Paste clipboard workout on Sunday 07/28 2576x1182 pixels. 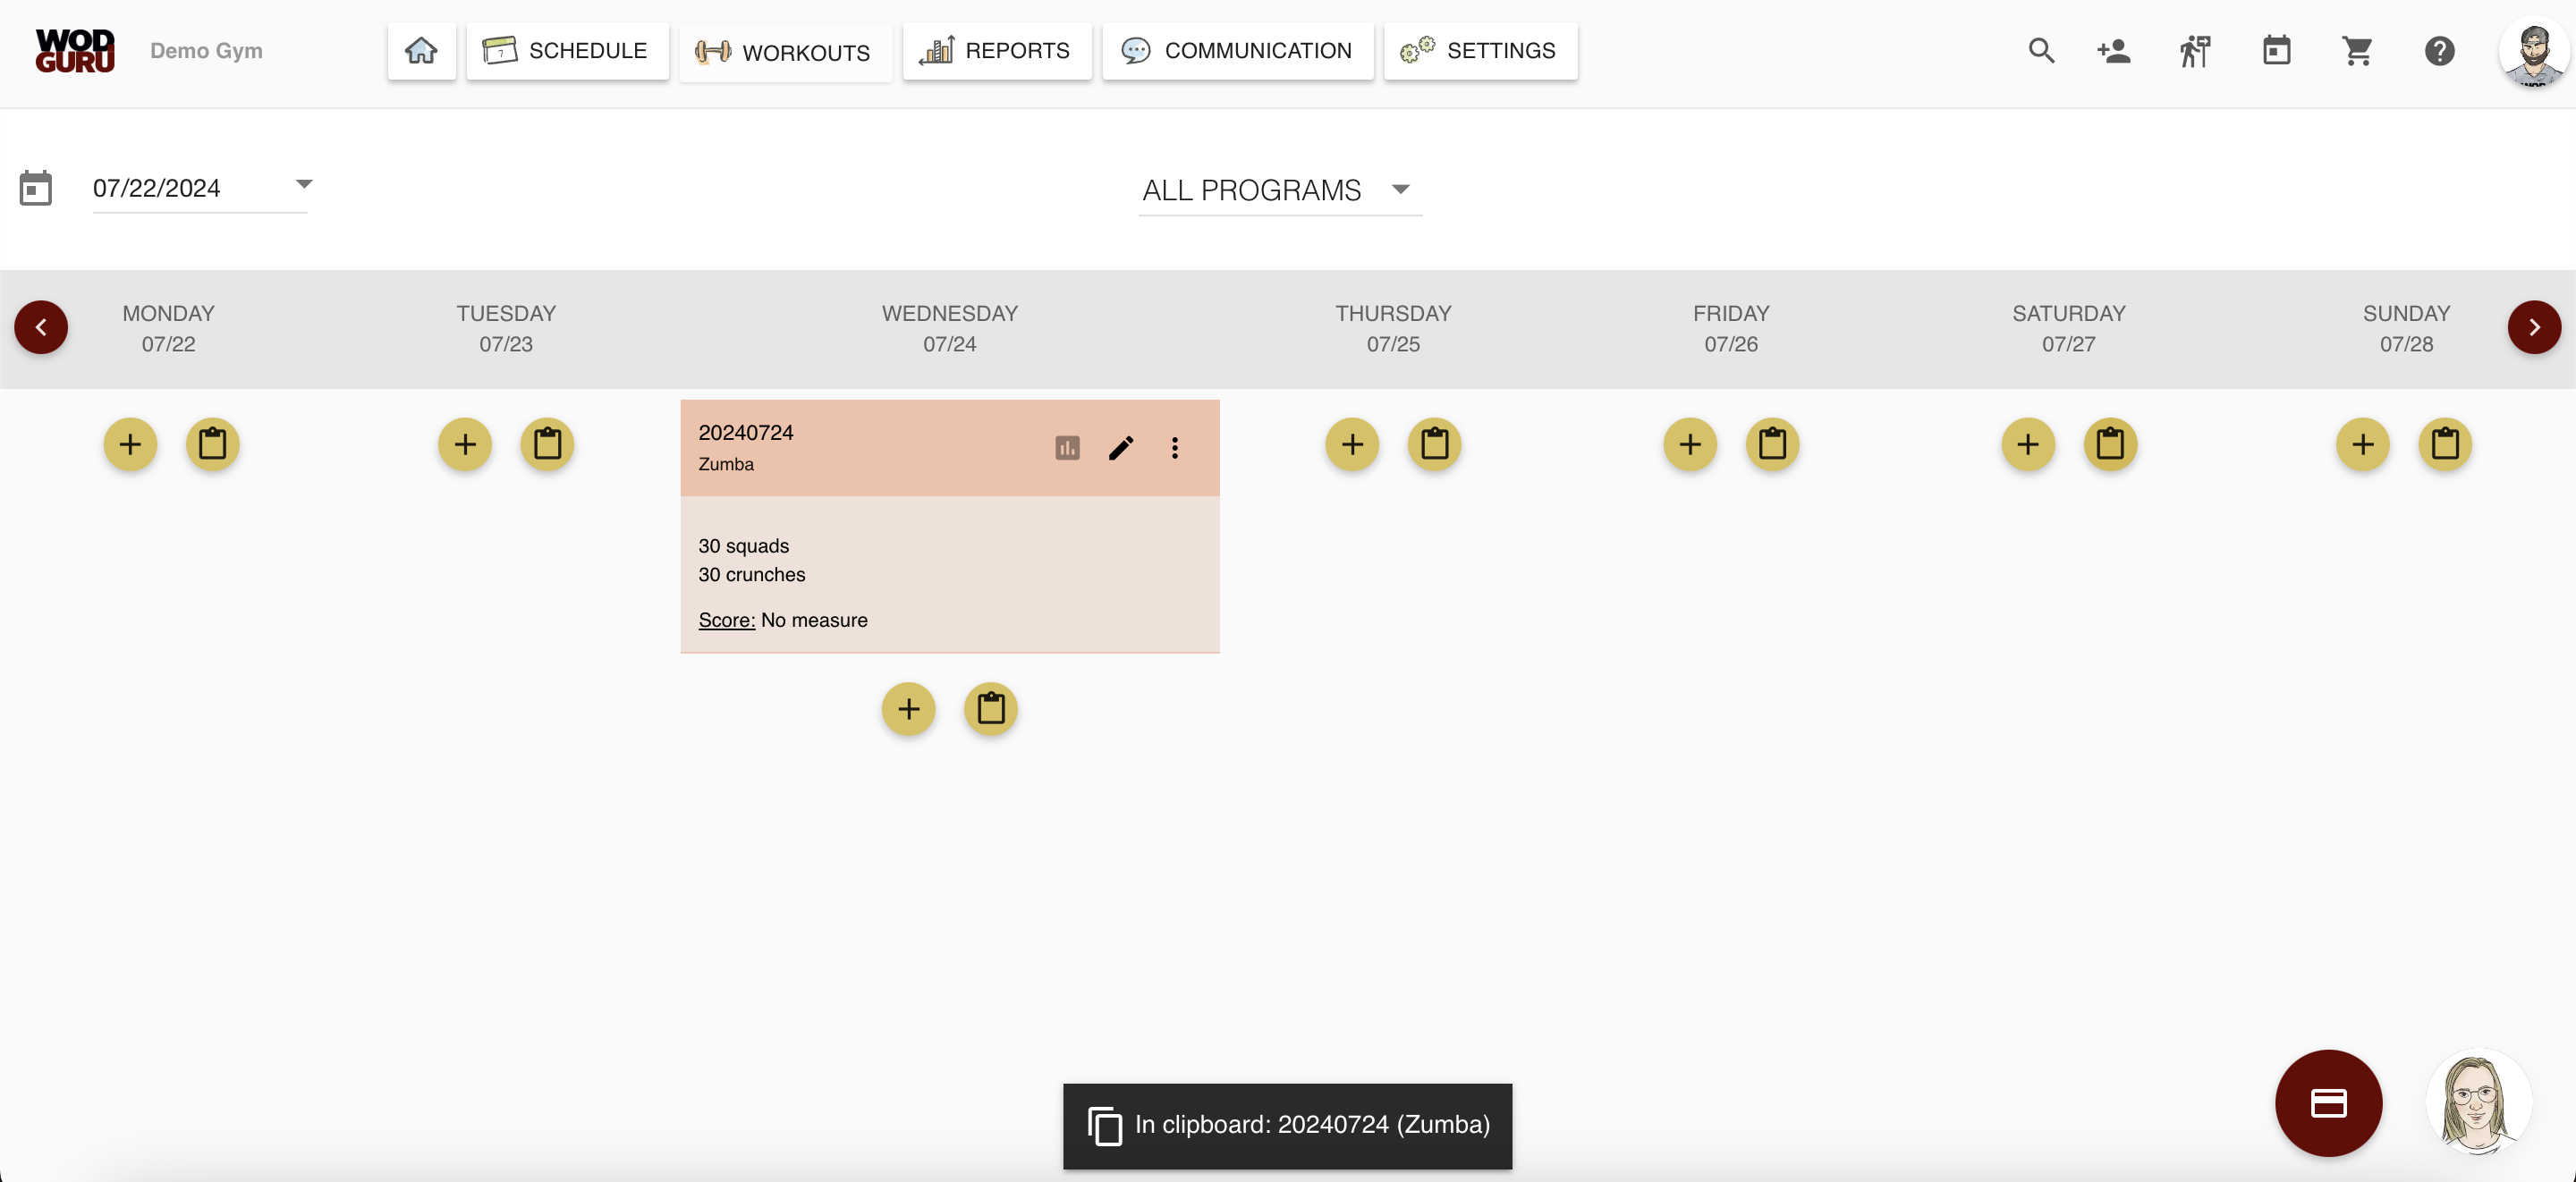pyautogui.click(x=2445, y=444)
